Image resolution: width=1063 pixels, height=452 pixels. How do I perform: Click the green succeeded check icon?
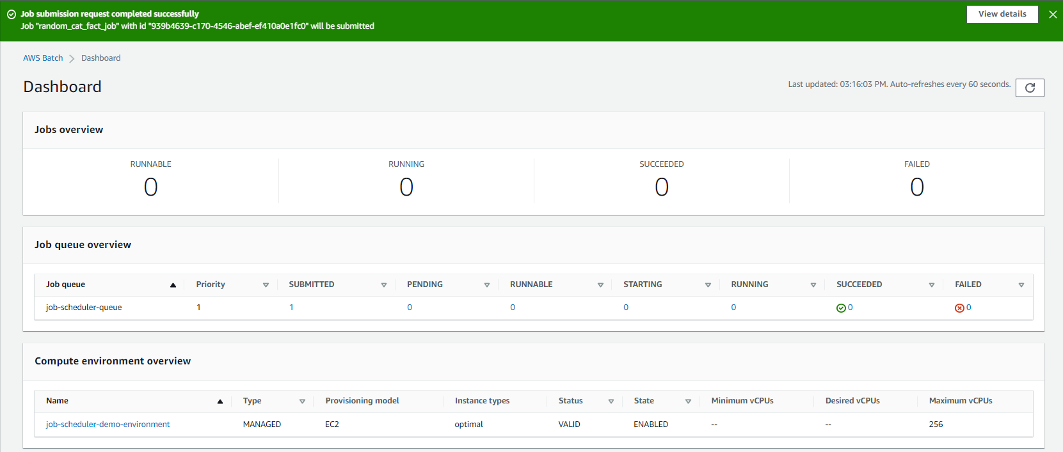[x=841, y=308]
